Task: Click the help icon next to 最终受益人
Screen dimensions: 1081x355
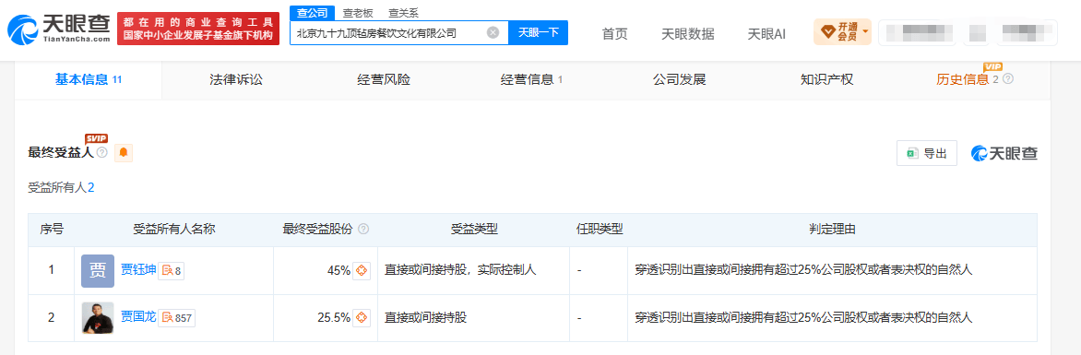Action: click(x=102, y=153)
